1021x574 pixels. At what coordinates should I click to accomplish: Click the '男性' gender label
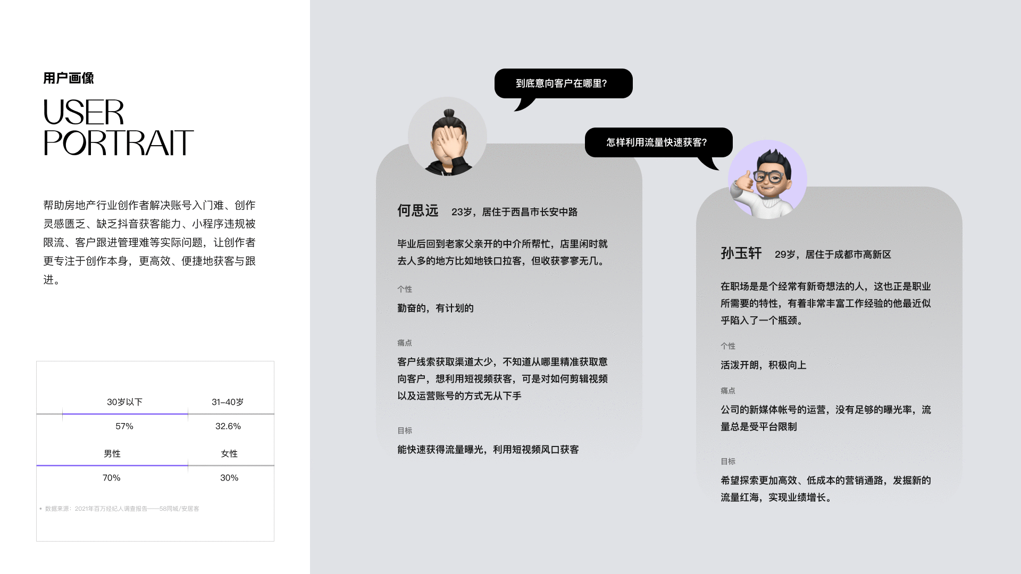coord(112,454)
